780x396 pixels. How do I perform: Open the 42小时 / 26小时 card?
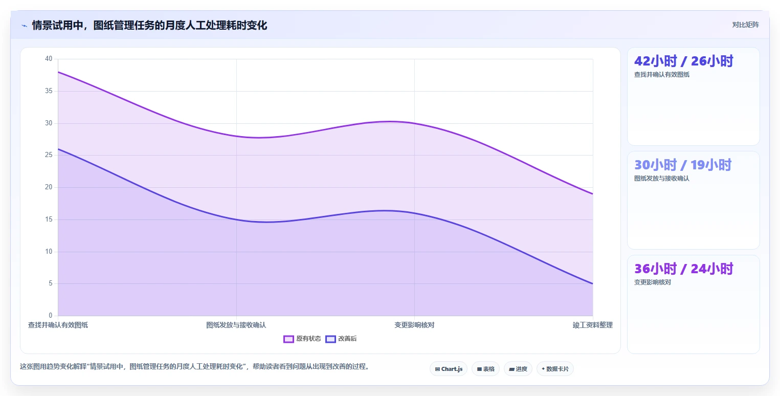(693, 96)
